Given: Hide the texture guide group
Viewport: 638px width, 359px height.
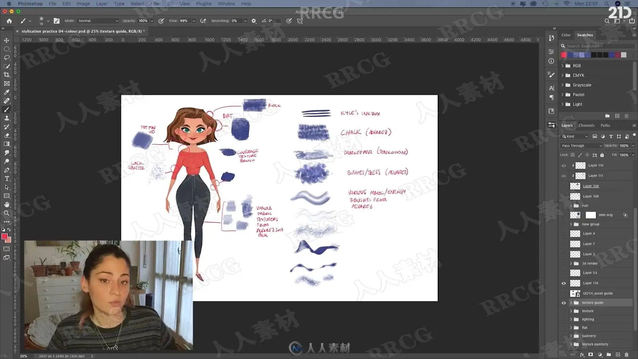Looking at the screenshot, I should coord(564,303).
